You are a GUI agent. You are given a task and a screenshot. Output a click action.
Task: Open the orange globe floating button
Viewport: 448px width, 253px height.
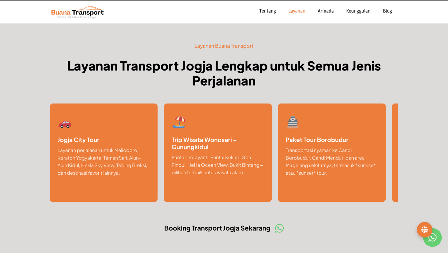(424, 229)
